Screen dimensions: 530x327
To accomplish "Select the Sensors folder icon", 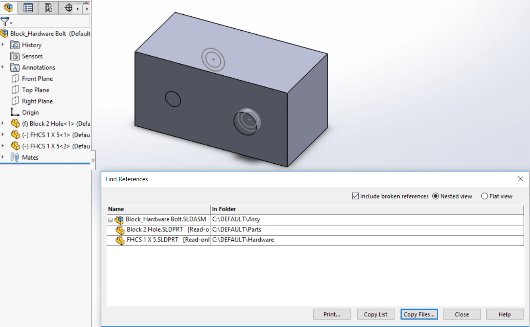I will point(15,56).
